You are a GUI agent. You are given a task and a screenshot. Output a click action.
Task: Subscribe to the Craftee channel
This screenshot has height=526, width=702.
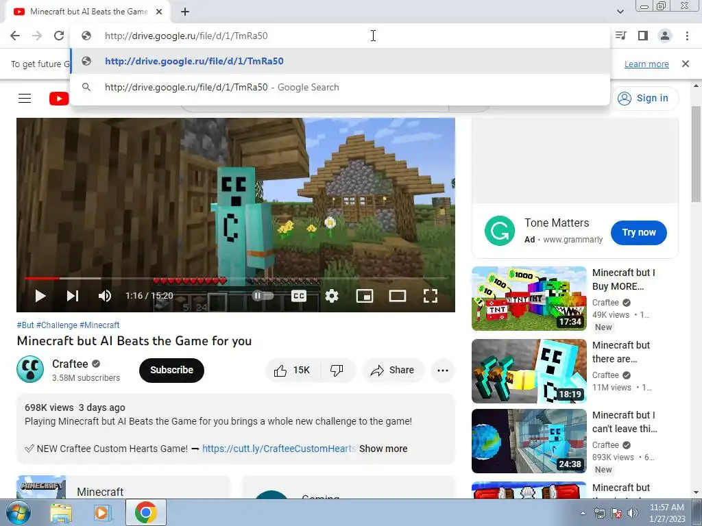pyautogui.click(x=171, y=370)
